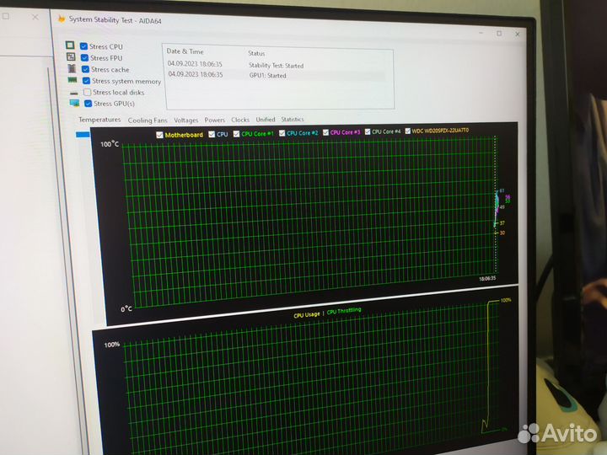Select the 'Stability Test: Started' log entry
The width and height of the screenshot is (607, 455).
(x=276, y=66)
